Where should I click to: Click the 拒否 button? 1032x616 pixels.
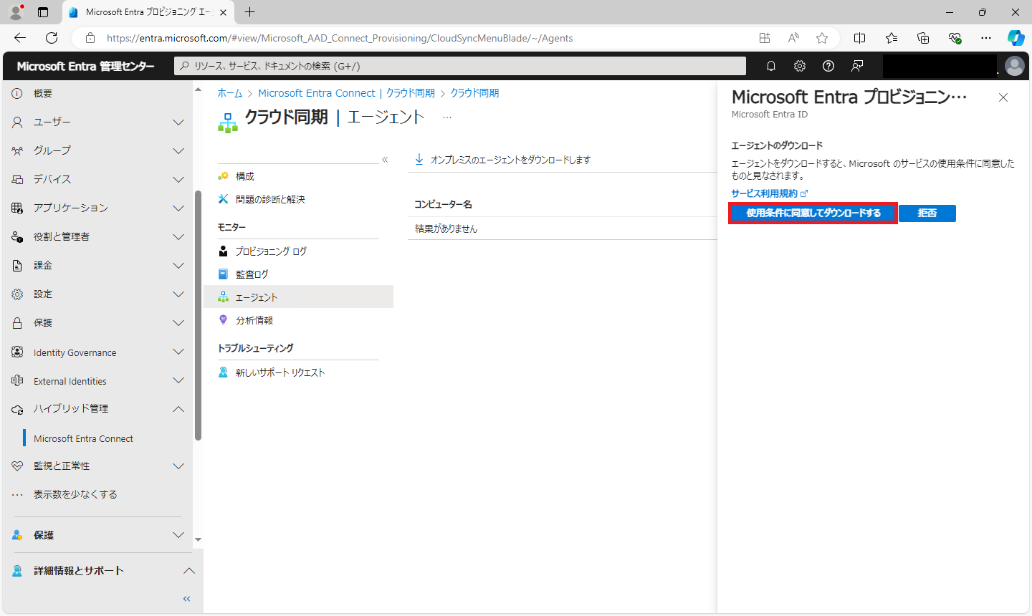coord(927,213)
